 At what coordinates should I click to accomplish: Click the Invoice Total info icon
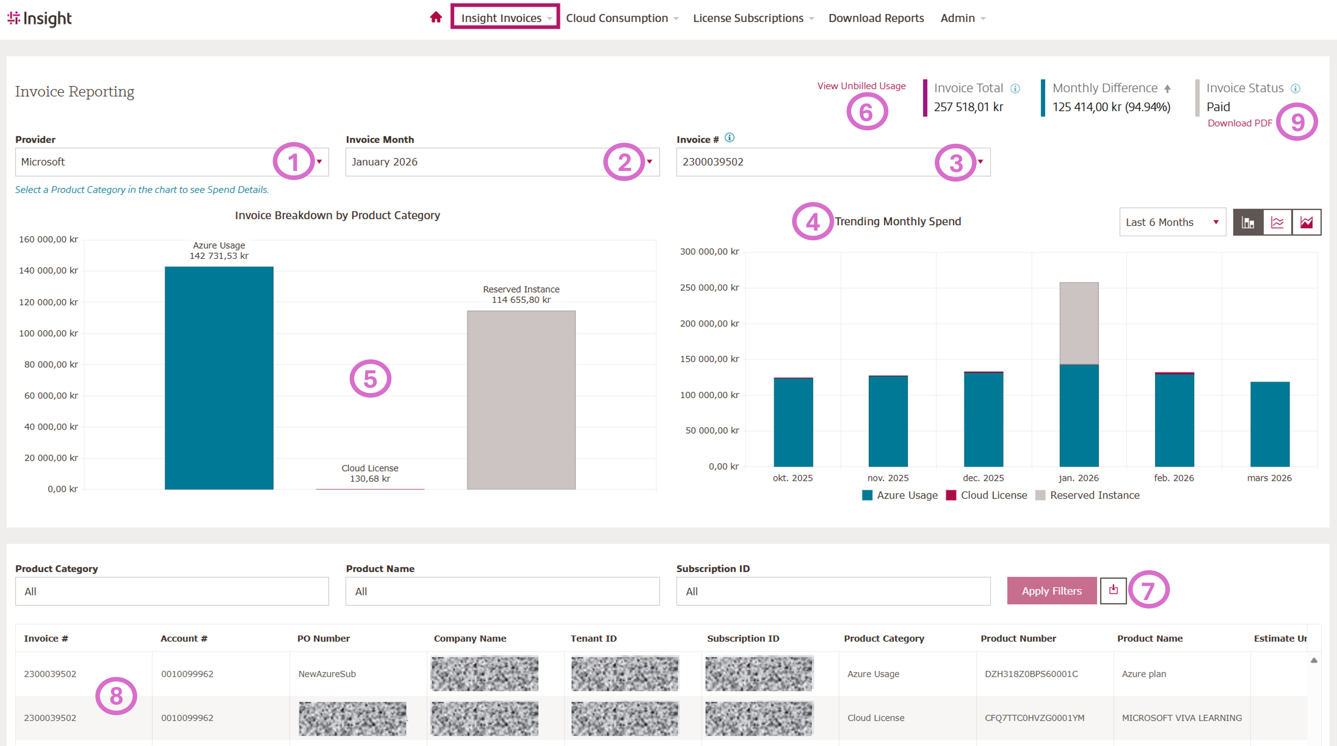click(1015, 89)
